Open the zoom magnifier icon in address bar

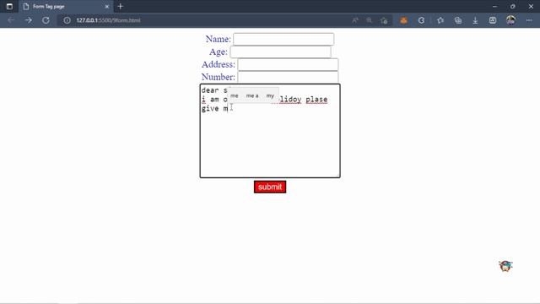coord(370,20)
